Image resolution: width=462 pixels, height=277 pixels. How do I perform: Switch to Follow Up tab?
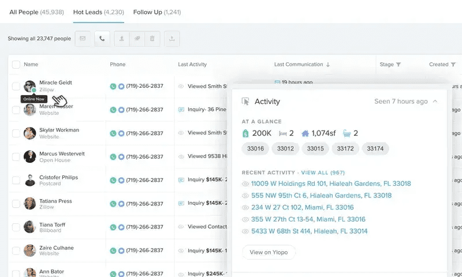157,12
